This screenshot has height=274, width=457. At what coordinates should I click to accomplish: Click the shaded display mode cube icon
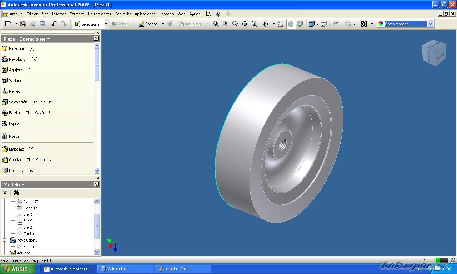point(311,24)
